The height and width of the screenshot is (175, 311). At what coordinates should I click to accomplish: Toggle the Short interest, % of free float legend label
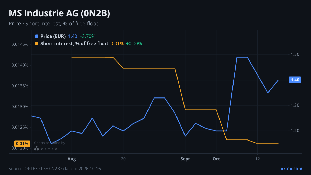74,44
